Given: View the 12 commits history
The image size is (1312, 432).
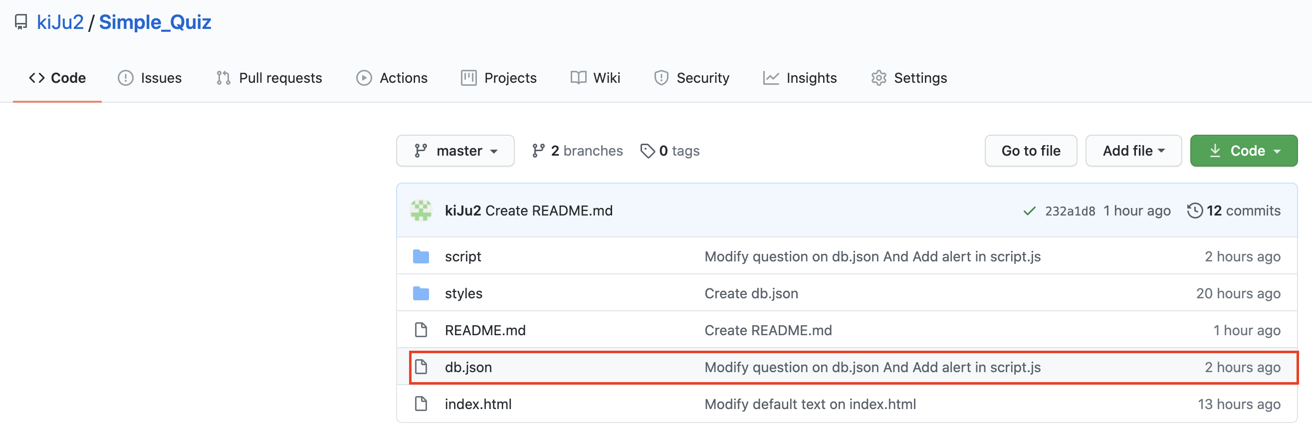Looking at the screenshot, I should pos(1233,211).
